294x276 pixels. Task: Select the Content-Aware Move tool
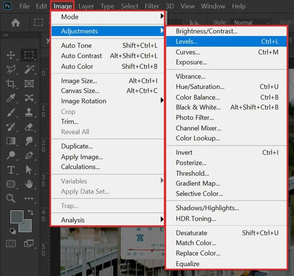29,98
